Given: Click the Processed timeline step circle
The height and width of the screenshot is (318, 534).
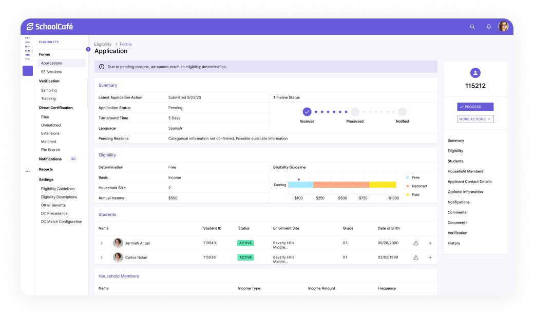Looking at the screenshot, I should point(355,111).
